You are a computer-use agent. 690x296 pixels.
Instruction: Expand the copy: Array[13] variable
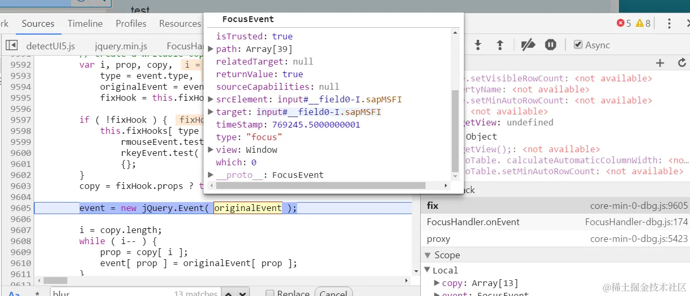click(437, 283)
